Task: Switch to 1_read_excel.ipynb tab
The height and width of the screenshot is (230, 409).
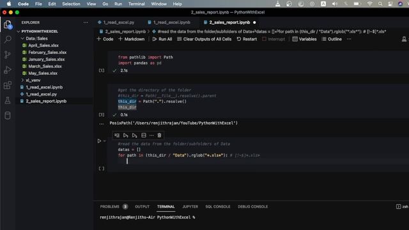Action: tap(169, 22)
